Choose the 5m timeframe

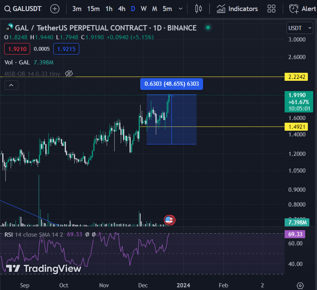pos(167,9)
